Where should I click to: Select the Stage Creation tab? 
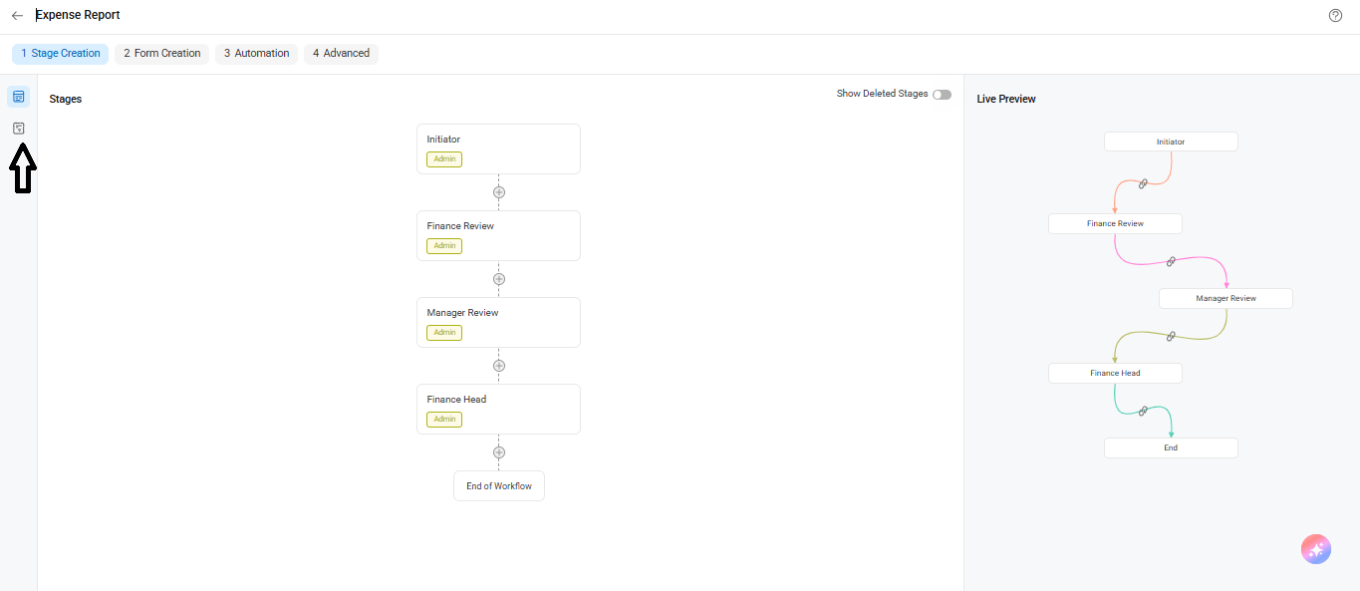(x=61, y=54)
